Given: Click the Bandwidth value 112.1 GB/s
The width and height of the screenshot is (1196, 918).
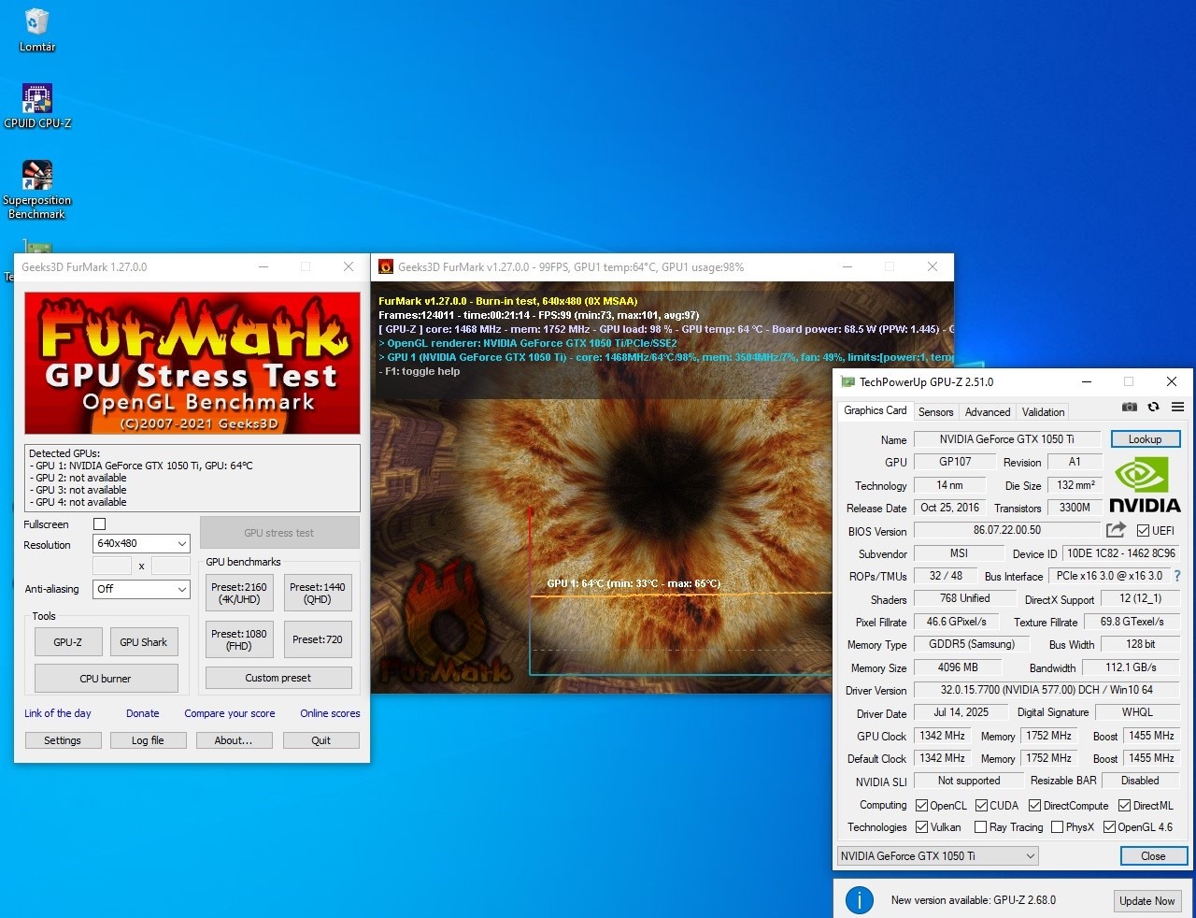Looking at the screenshot, I should (1131, 667).
